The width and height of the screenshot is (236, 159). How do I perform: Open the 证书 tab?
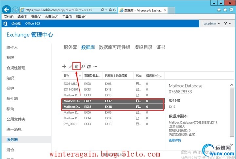pos(161,47)
